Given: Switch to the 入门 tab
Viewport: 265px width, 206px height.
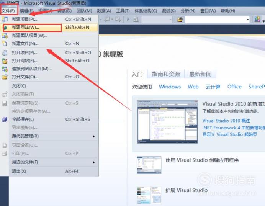Looking at the screenshot, I should [137, 74].
